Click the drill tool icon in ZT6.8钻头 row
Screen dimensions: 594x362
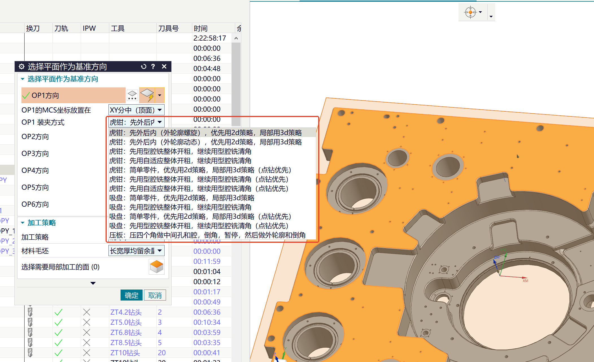[30, 332]
